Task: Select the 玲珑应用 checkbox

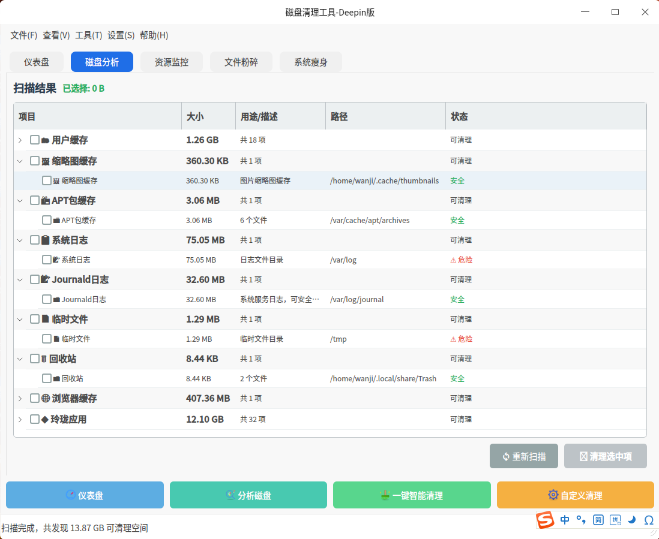Action: [x=35, y=419]
